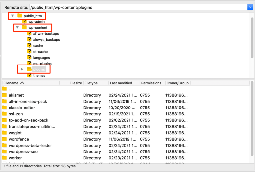The image size is (255, 172).
Task: Select the all-in-one-seo-pack filename text
Action: (28, 102)
